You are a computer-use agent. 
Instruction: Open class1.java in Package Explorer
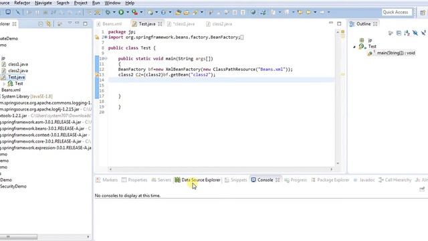coord(18,64)
